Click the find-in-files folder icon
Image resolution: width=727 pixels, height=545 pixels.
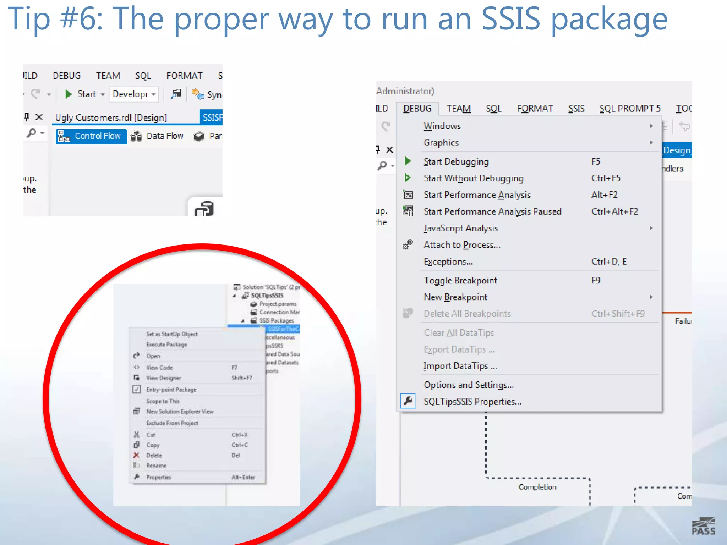176,94
